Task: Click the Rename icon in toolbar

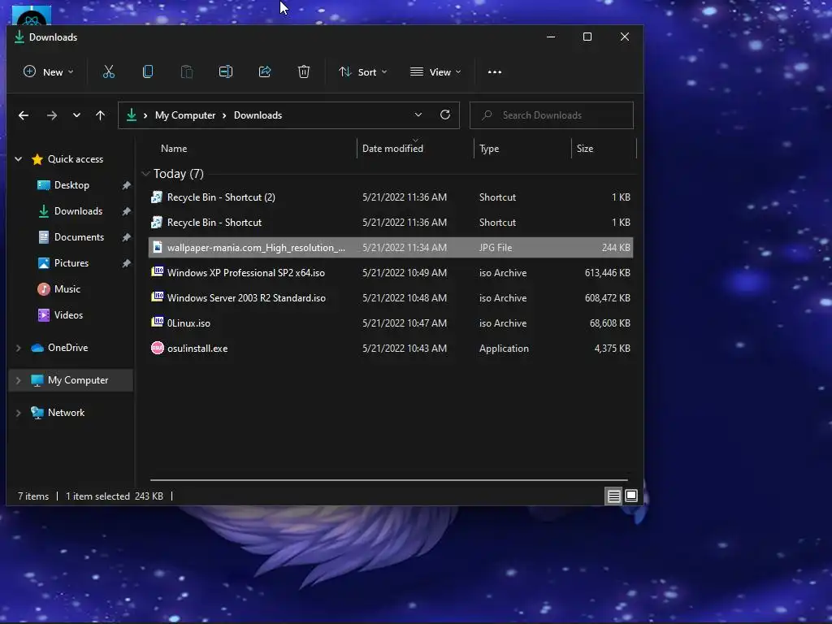Action: (x=226, y=71)
